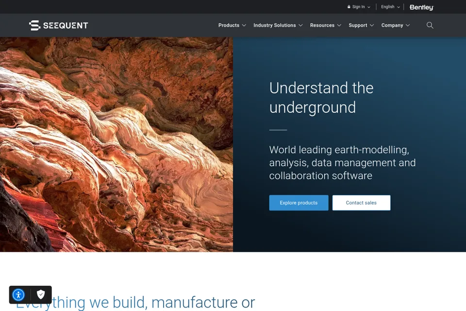Click the Sign In link
Image resolution: width=466 pixels, height=311 pixels.
click(x=358, y=7)
